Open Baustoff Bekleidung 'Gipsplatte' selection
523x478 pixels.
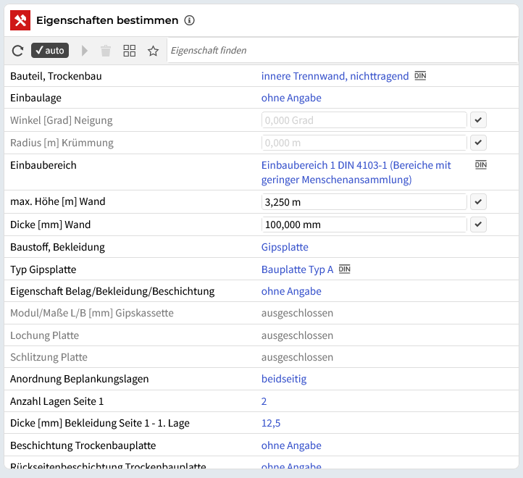[x=285, y=247]
